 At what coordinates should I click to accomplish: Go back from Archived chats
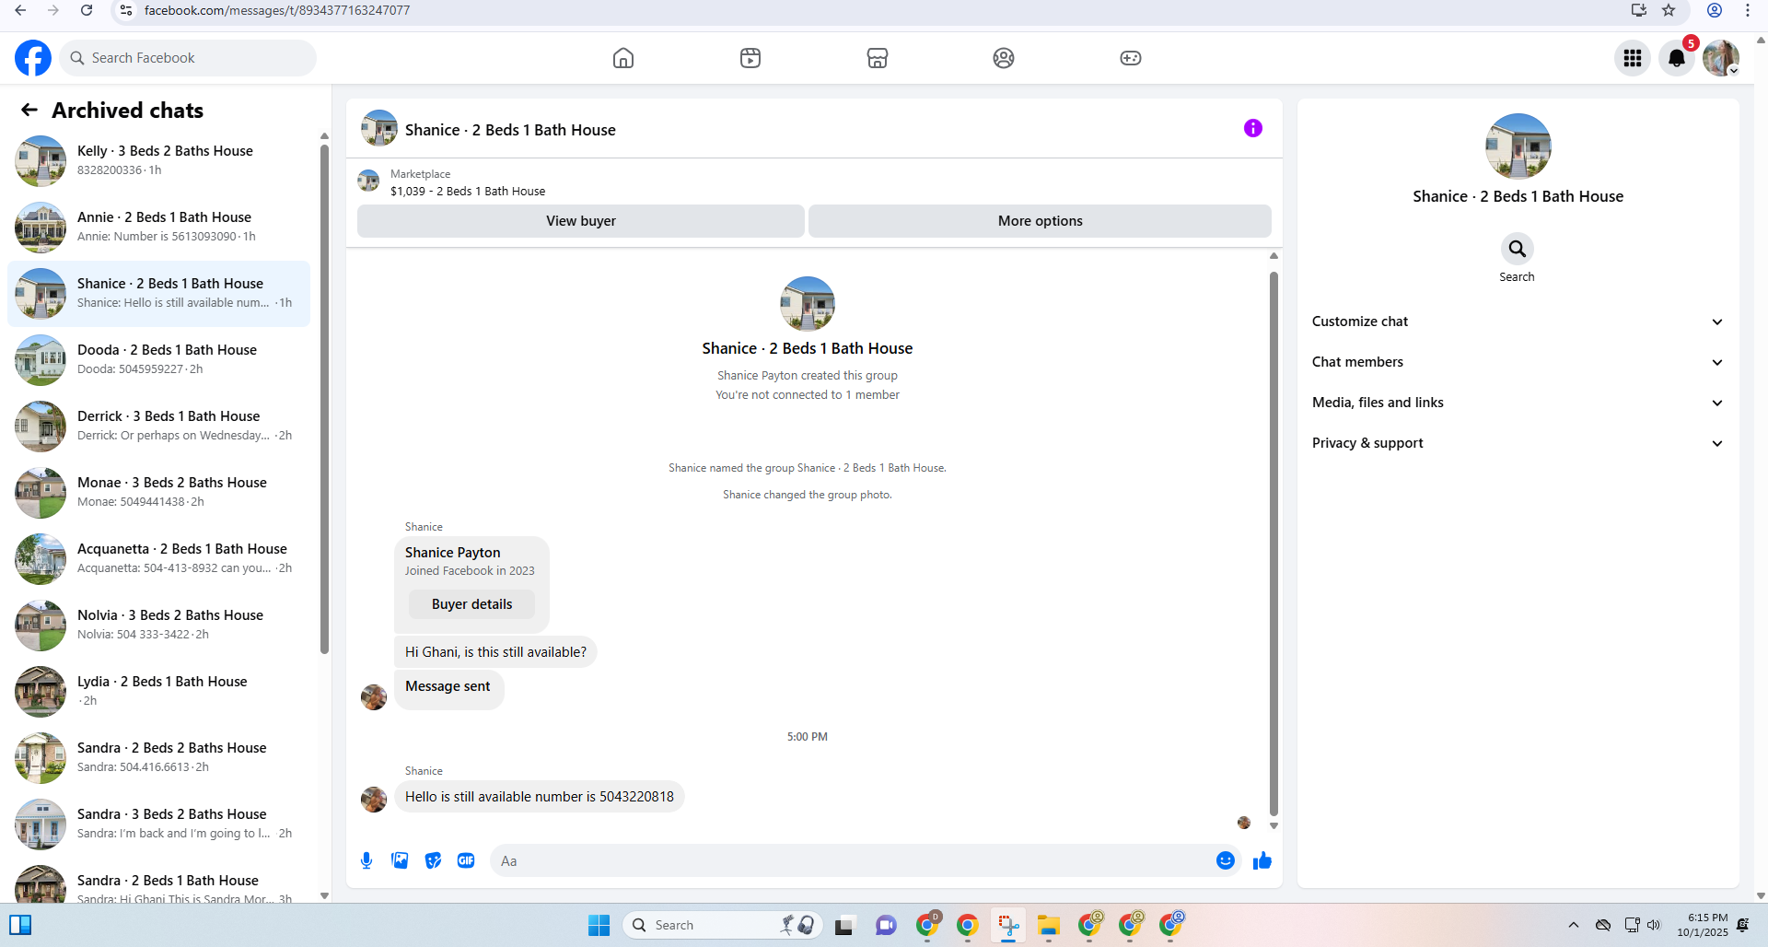(29, 111)
